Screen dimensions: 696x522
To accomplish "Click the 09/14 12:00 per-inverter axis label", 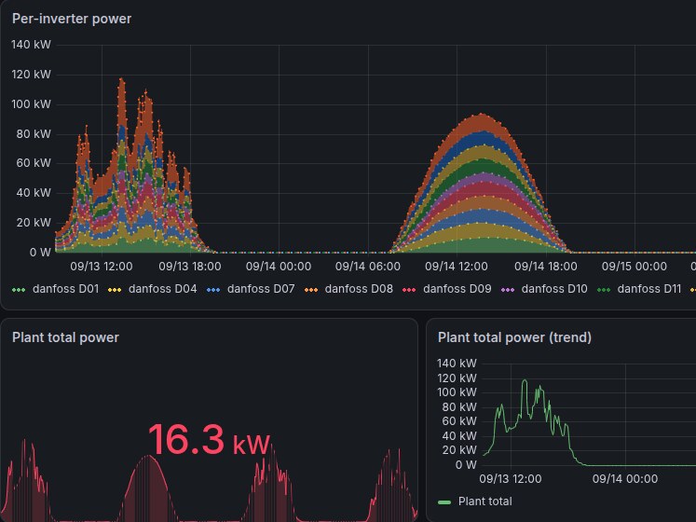I will tap(457, 266).
